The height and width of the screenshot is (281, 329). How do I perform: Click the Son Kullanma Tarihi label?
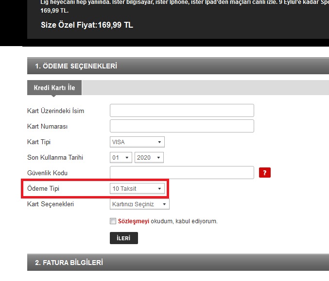click(55, 157)
